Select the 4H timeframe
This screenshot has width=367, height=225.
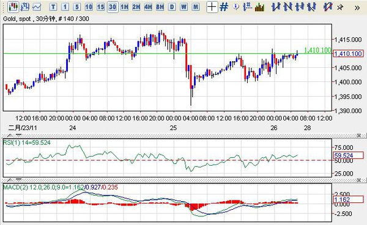click(x=148, y=7)
